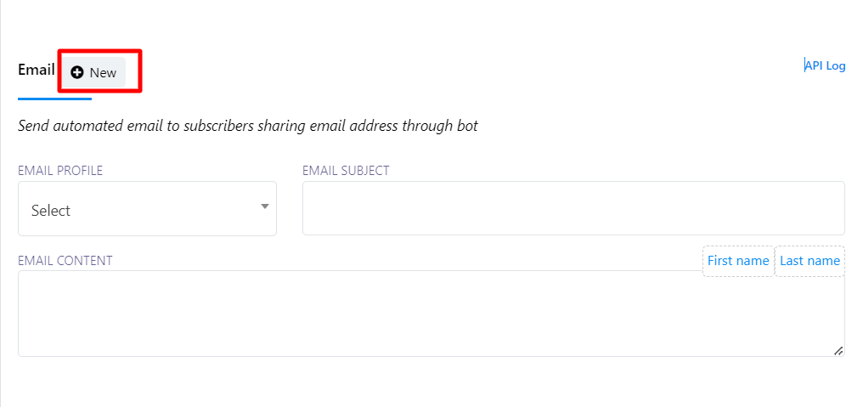The image size is (863, 407).
Task: Click inside the Email Content textarea
Action: pos(431,313)
